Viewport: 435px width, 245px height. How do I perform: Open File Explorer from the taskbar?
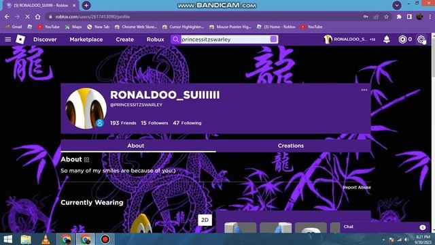[x=26, y=239]
